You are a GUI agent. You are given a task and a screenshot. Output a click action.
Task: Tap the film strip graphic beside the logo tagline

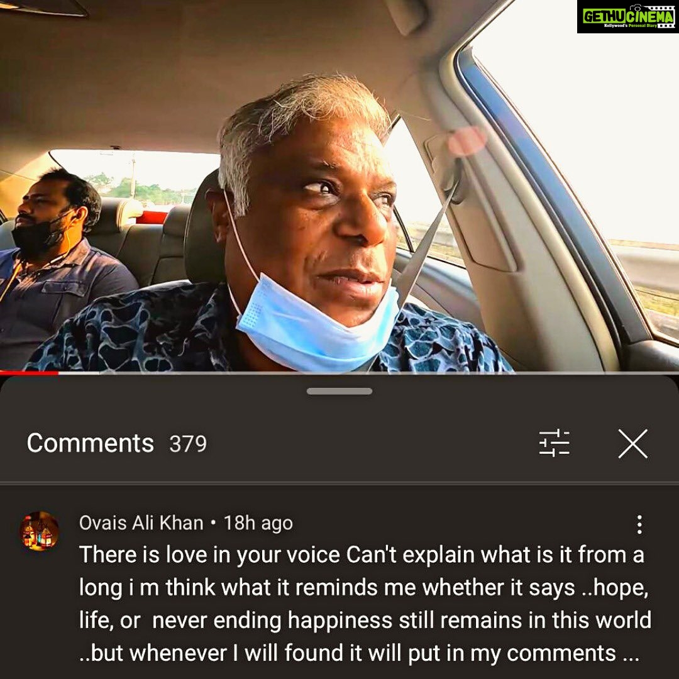click(666, 26)
